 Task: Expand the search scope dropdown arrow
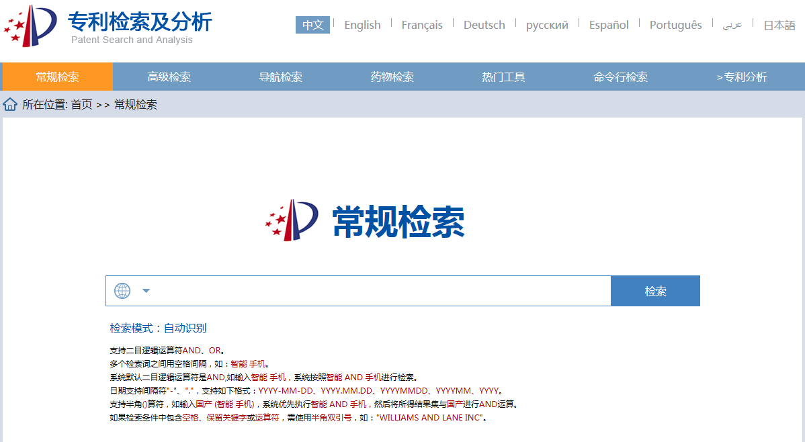(x=146, y=291)
